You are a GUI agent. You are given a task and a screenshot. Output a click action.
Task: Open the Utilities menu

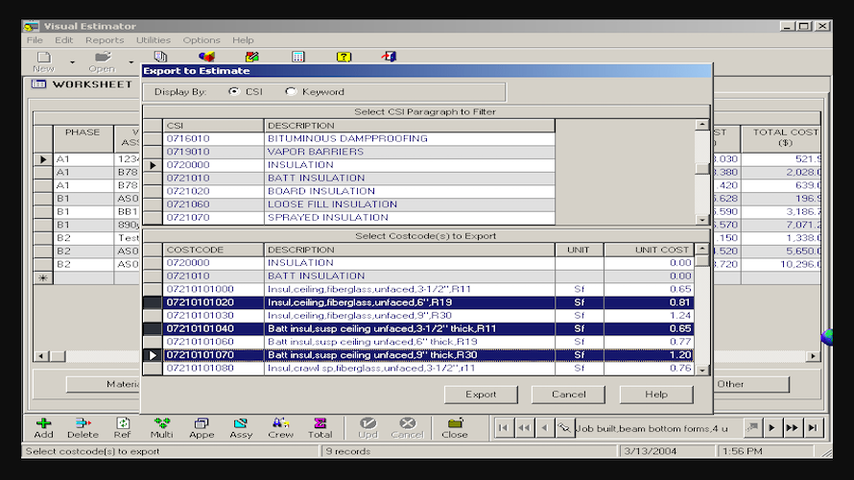coord(154,40)
